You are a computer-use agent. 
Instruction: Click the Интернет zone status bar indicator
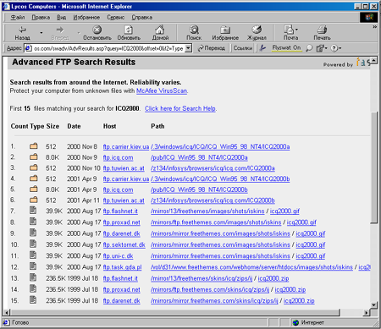point(308,322)
